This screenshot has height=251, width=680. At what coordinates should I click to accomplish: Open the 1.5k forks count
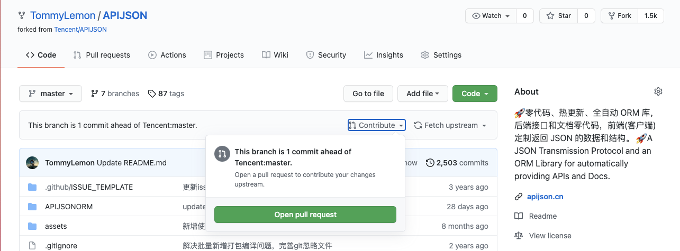pos(650,16)
